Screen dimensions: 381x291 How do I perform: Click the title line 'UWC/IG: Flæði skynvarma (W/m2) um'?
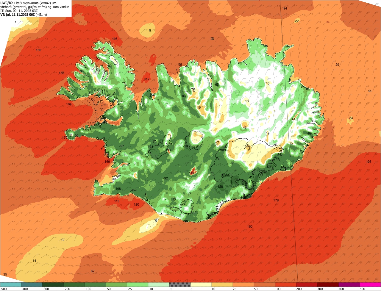(x=29, y=3)
